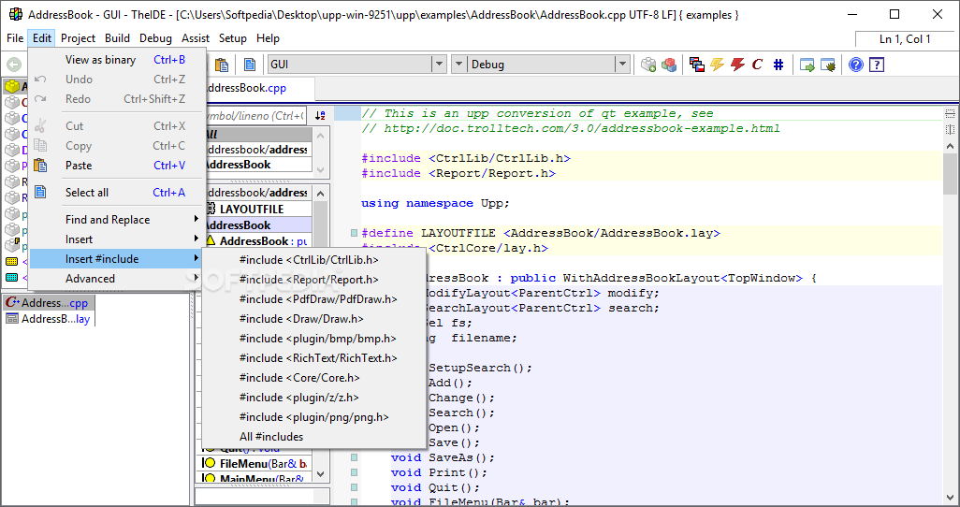Insert #include <plugin/png/png.h>

[314, 417]
